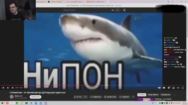
Task: Skip to the next video
Action: 8,88
